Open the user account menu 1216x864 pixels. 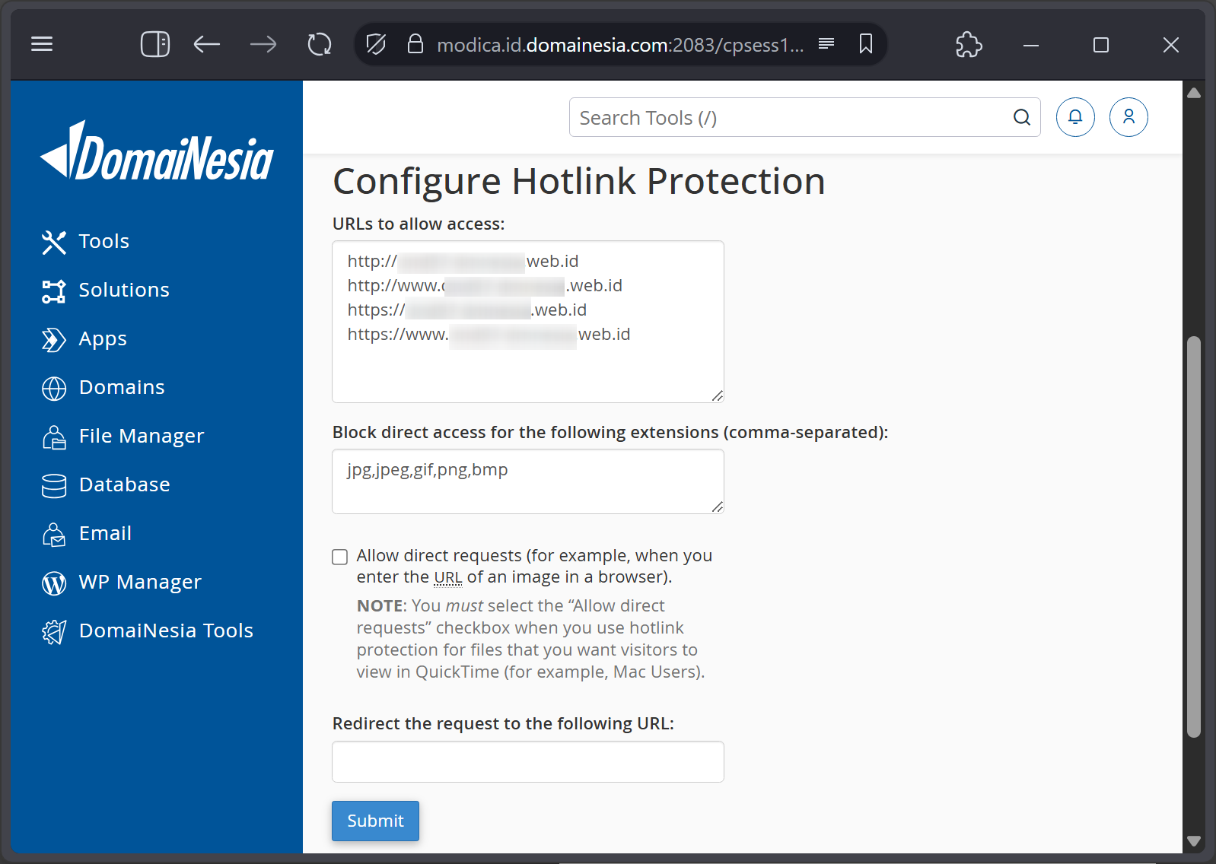pyautogui.click(x=1128, y=117)
